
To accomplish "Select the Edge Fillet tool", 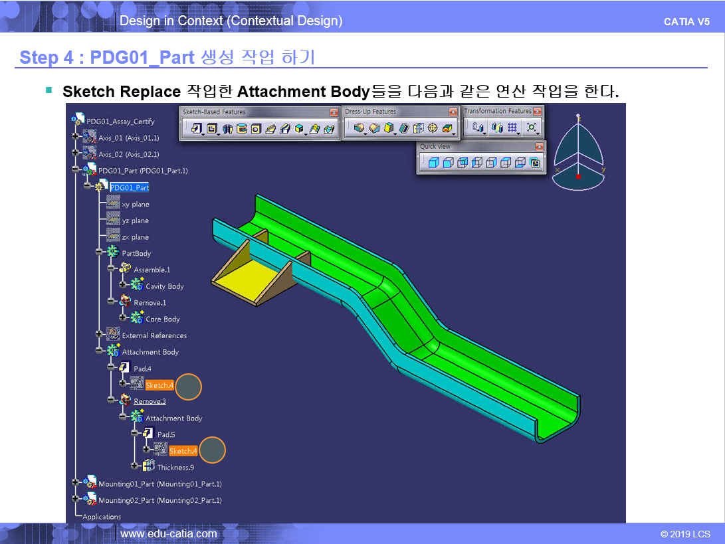I will [359, 128].
